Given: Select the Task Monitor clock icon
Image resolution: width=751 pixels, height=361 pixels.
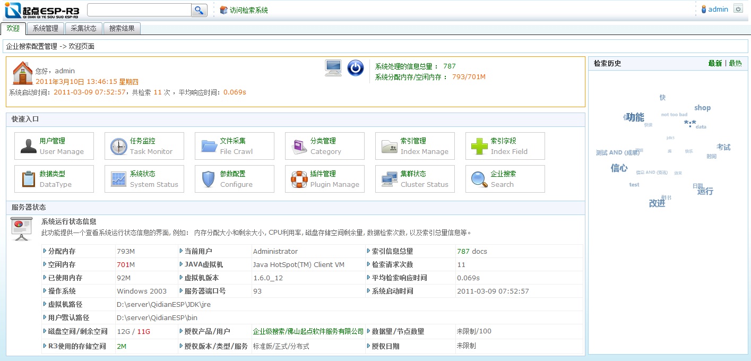Looking at the screenshot, I should point(118,145).
